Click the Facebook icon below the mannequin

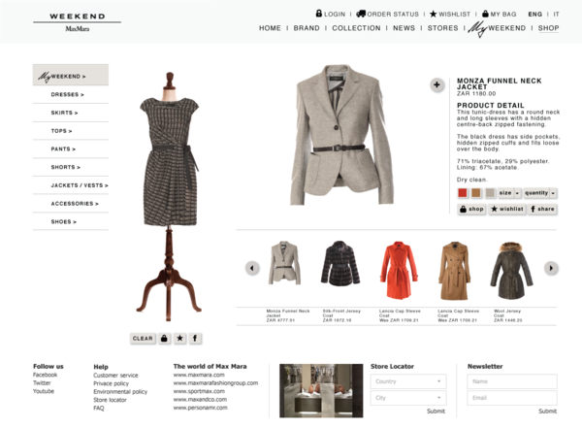pyautogui.click(x=195, y=339)
